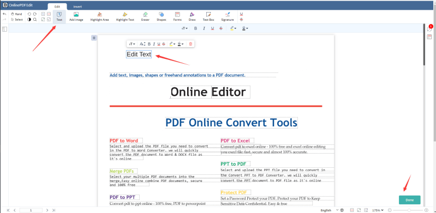Select the Draw tool

click(192, 17)
